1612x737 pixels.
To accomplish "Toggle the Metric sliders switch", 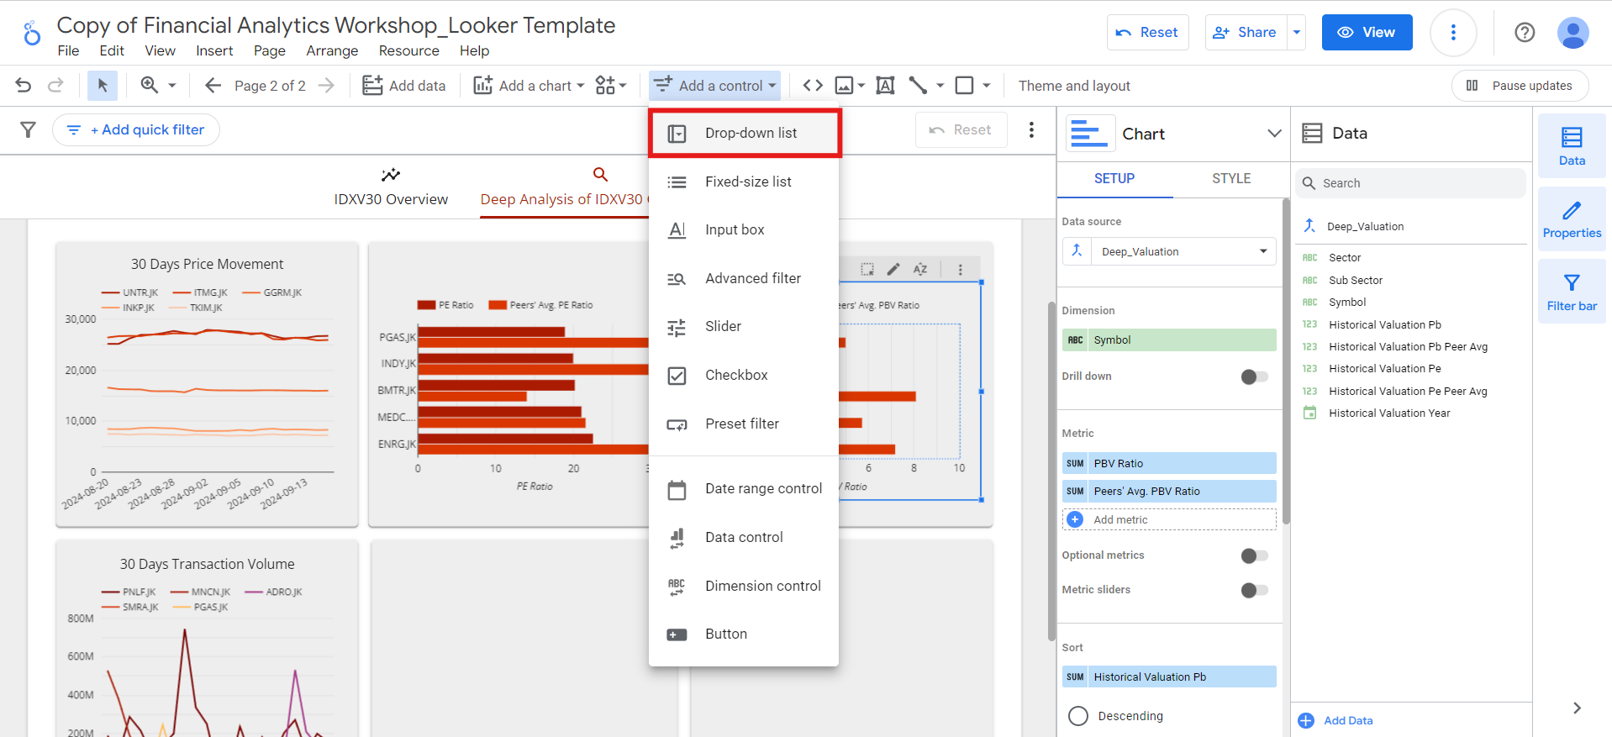I will (1254, 590).
